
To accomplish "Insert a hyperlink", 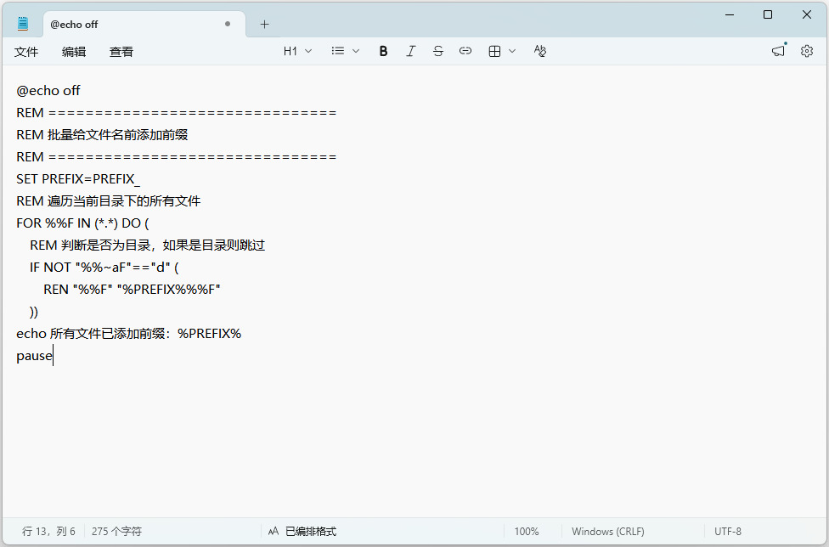I will (x=465, y=51).
